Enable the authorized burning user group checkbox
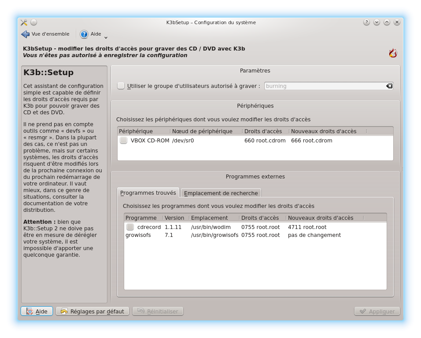421x338 pixels. 121,86
